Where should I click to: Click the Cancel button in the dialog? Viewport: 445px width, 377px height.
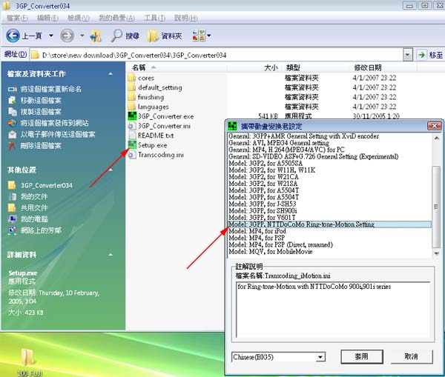point(412,356)
